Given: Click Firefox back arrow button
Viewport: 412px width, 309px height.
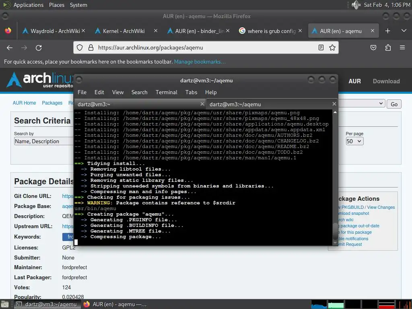Looking at the screenshot, I should pos(10,47).
